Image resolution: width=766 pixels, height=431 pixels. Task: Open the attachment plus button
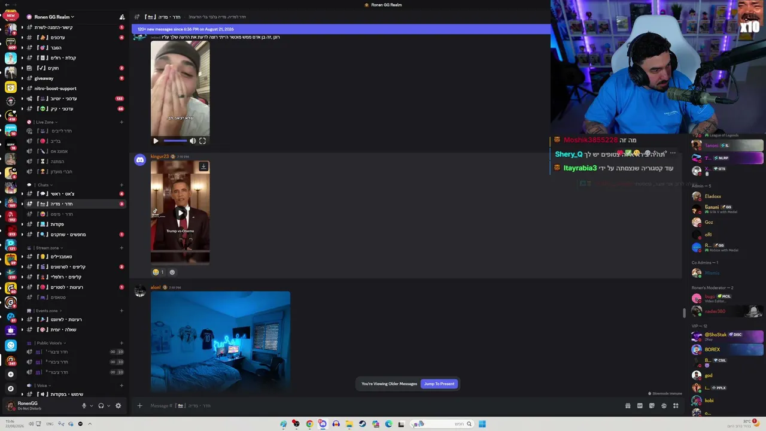coord(139,406)
